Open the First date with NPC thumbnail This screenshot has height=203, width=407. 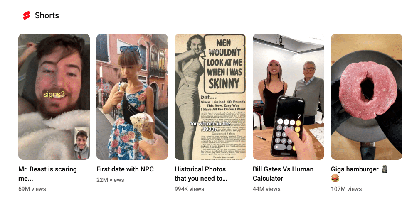[x=132, y=97]
